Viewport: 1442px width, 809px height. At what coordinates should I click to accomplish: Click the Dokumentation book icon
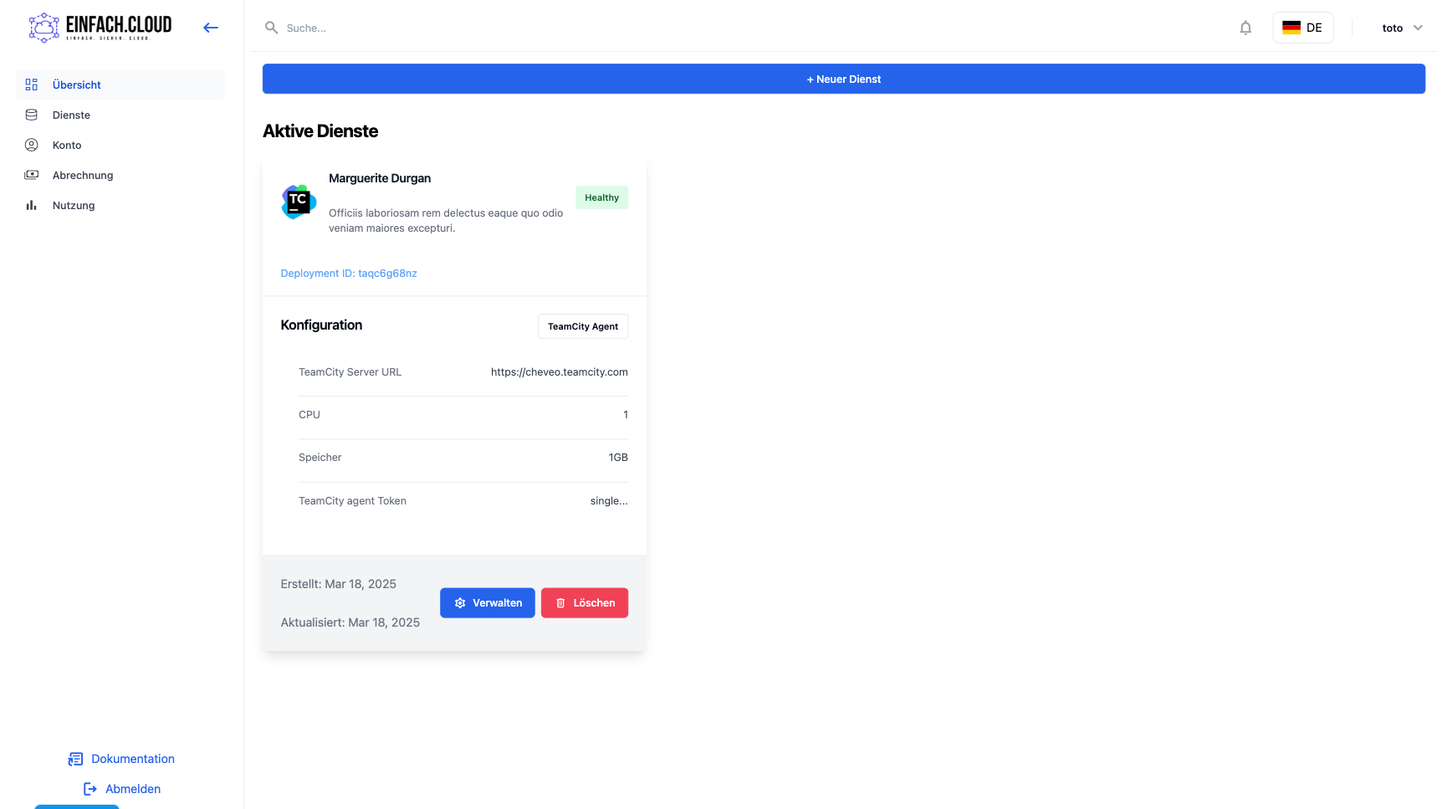point(75,759)
